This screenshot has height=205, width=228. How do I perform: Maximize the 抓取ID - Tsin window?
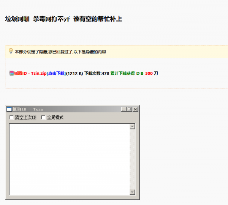coord(129,109)
